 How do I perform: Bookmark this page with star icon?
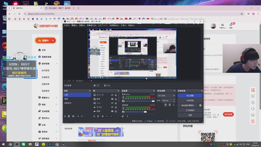[x=242, y=14]
